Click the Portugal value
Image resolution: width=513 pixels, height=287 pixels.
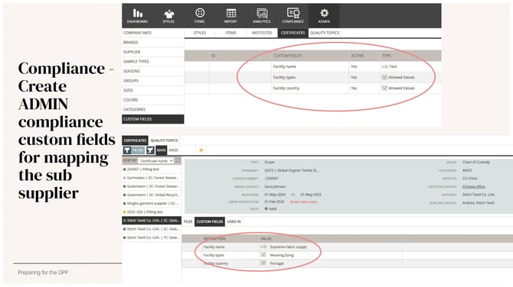point(276,263)
